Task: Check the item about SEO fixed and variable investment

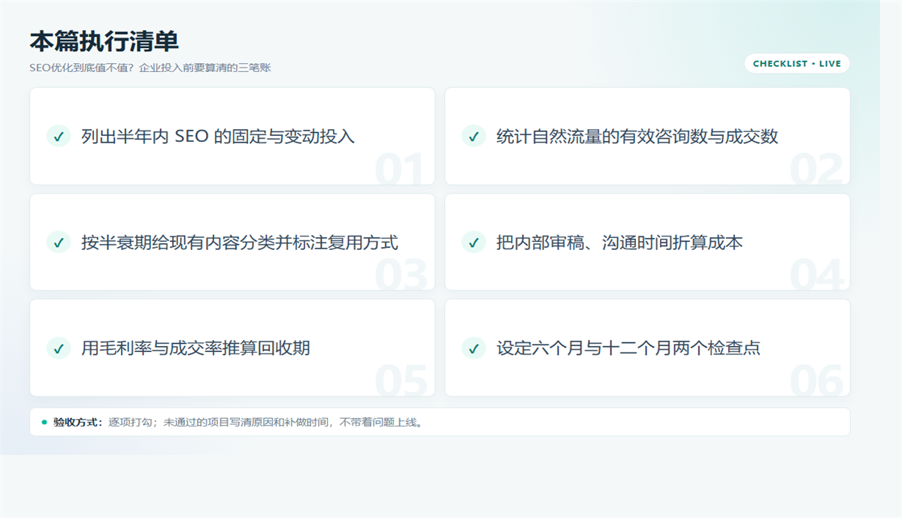Action: (59, 136)
